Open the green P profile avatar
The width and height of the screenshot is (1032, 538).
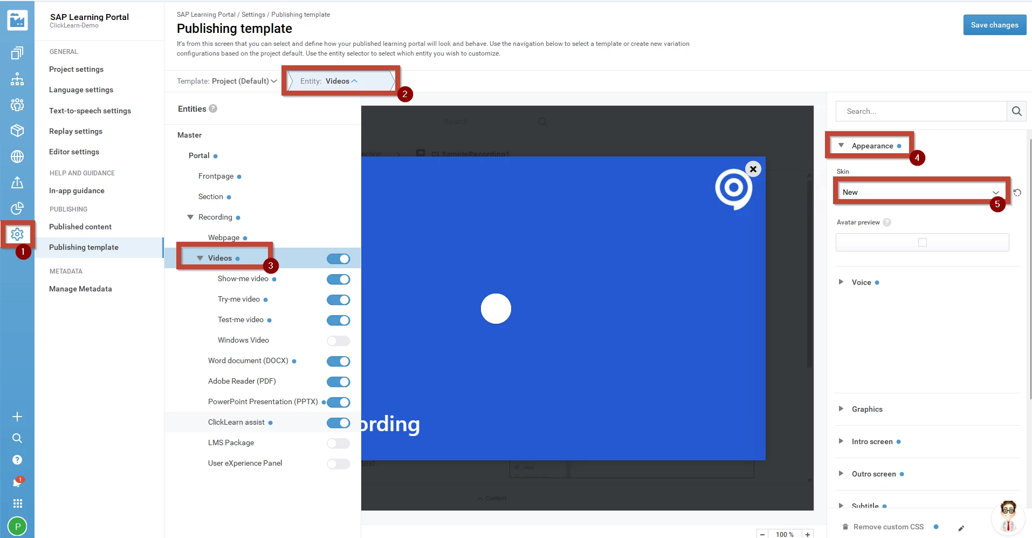(x=17, y=526)
